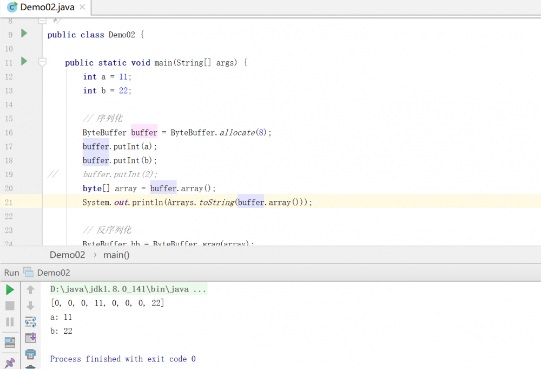Click the 'b: 22' console output line
This screenshot has width=541, height=369.
pyautogui.click(x=61, y=331)
